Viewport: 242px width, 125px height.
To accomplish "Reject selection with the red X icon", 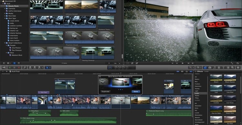I will (19, 67).
